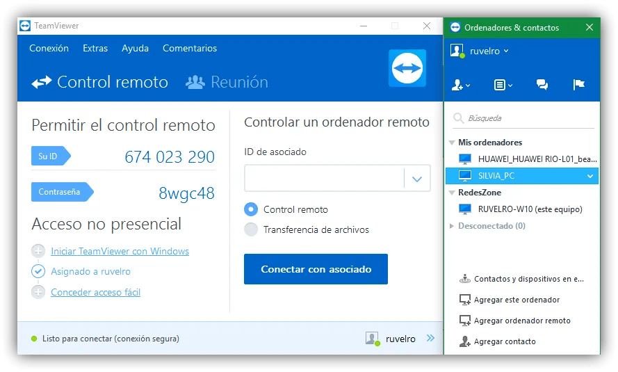Image resolution: width=618 pixels, height=372 pixels.
Task: Open the chat bubbles icon
Action: click(542, 84)
